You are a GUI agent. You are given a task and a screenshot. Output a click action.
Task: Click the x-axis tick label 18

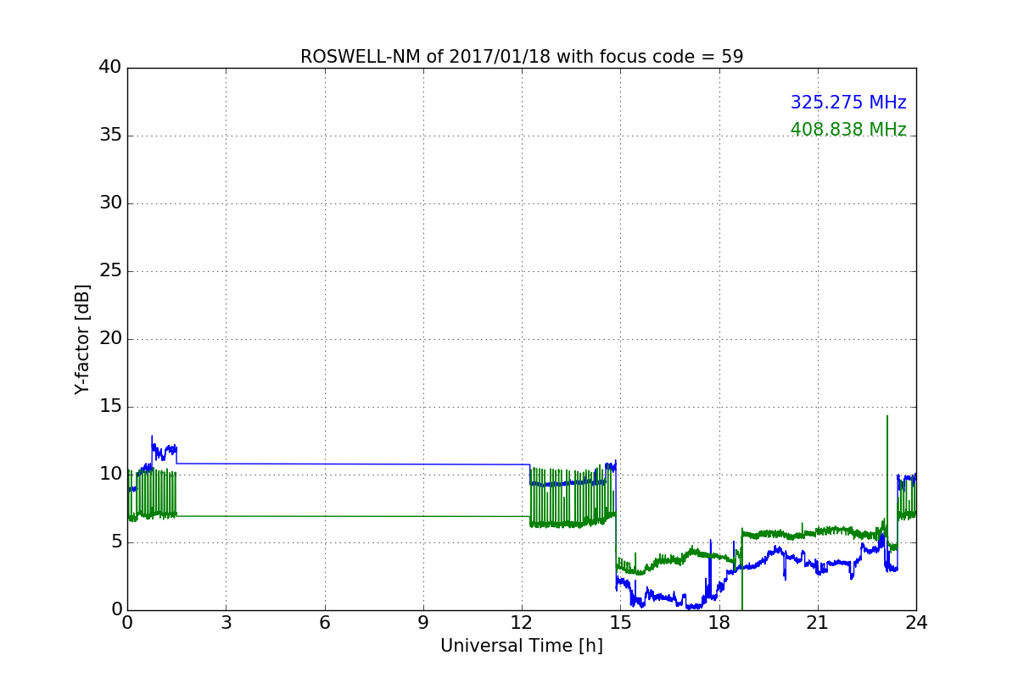click(x=719, y=623)
